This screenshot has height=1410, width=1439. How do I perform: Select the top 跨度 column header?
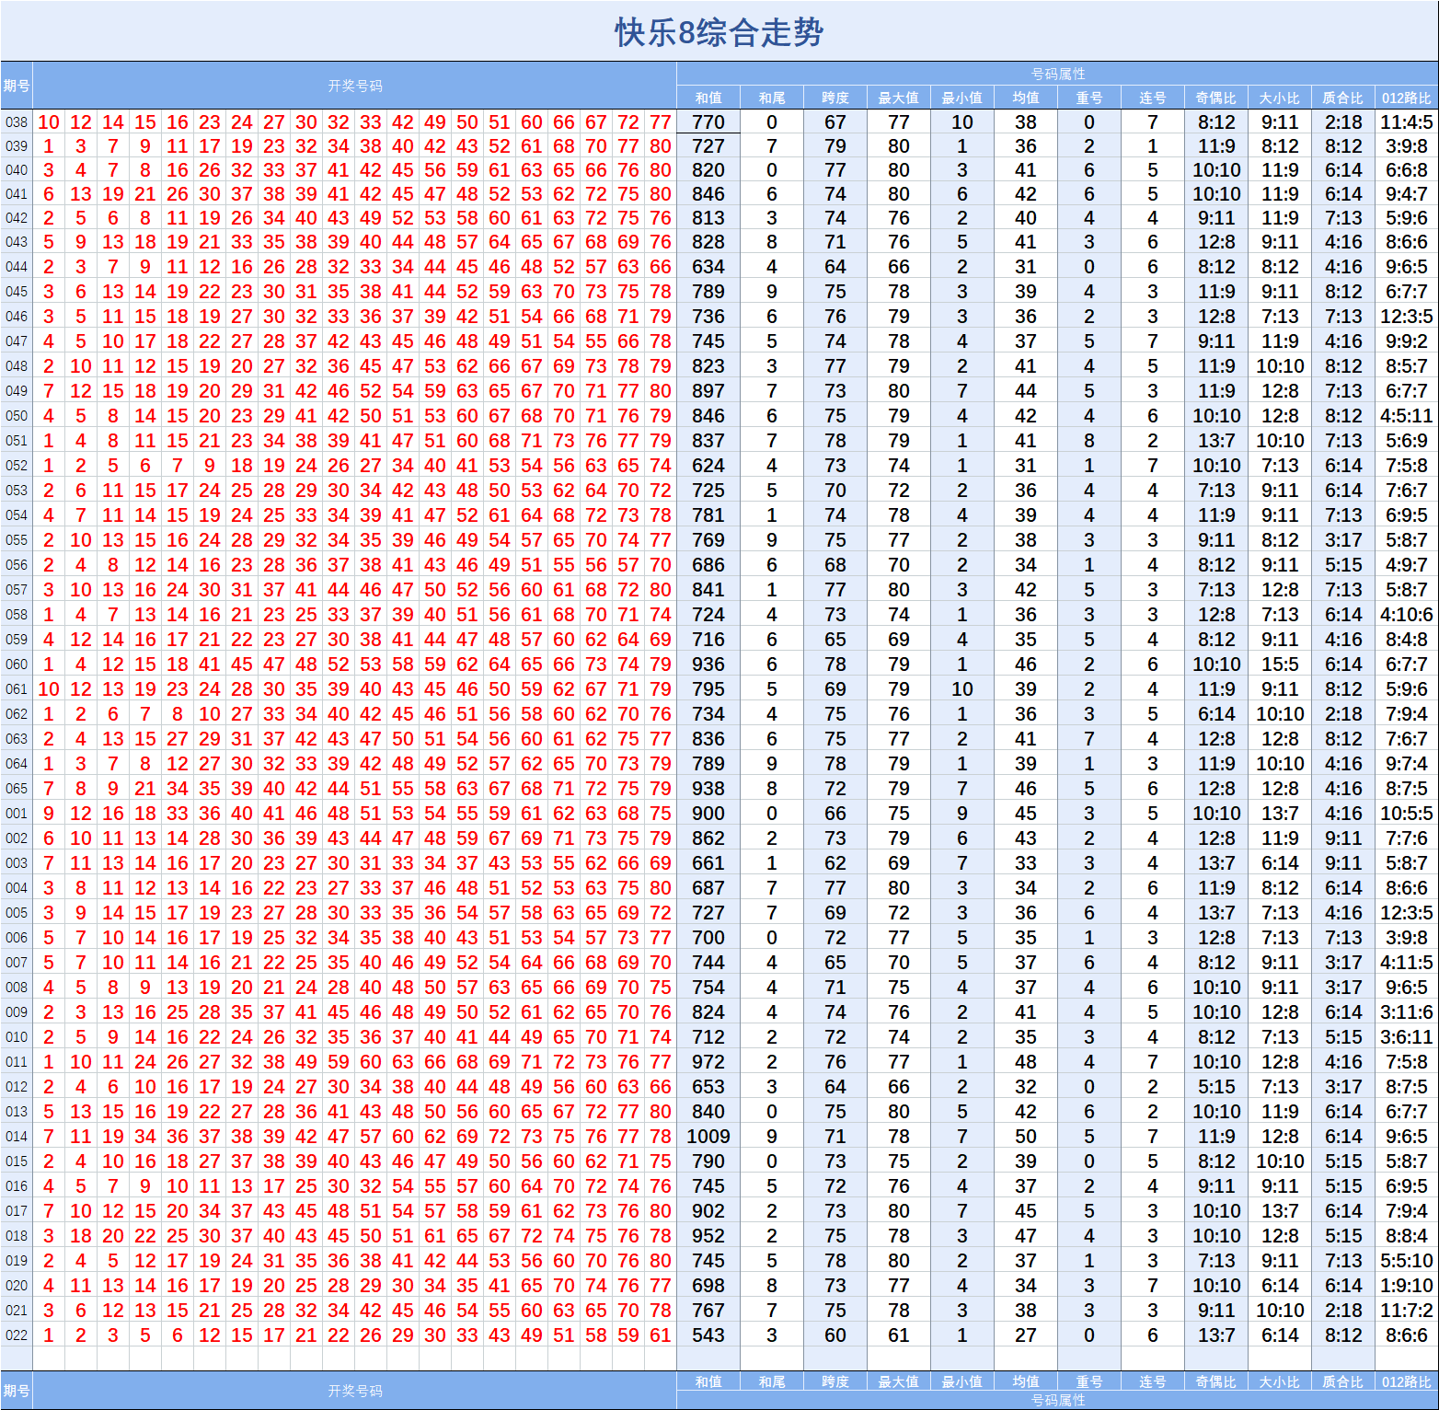[835, 98]
